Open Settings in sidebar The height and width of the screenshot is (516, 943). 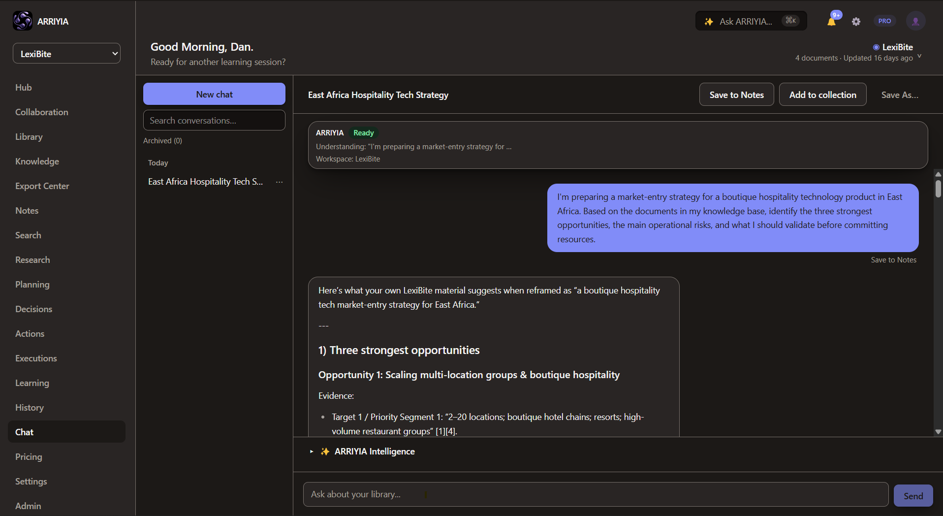(x=31, y=482)
